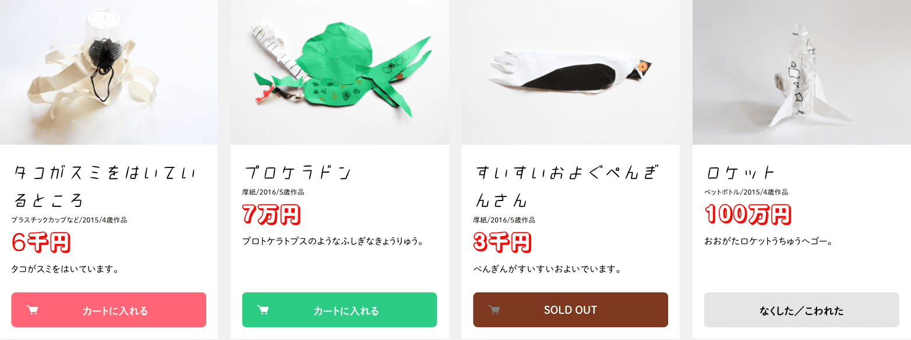Click the title タコがスミをはいているところ
Screen dimensions: 911x340
coord(105,187)
